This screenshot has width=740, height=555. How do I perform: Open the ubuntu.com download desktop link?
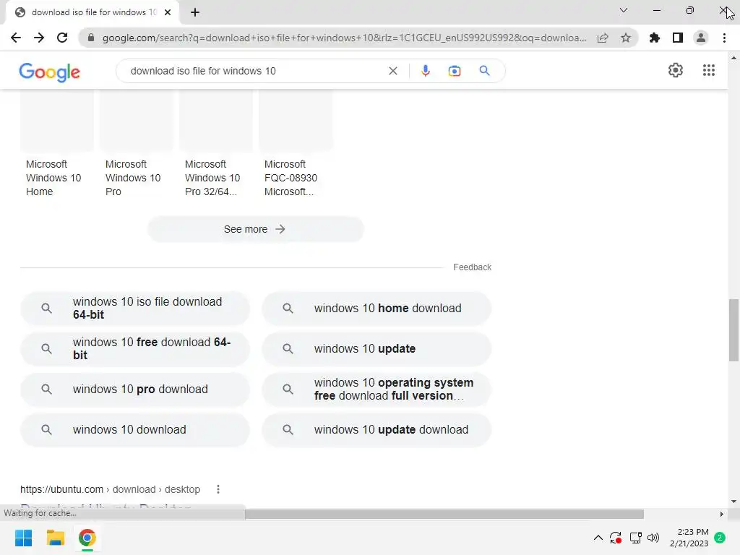pyautogui.click(x=110, y=489)
